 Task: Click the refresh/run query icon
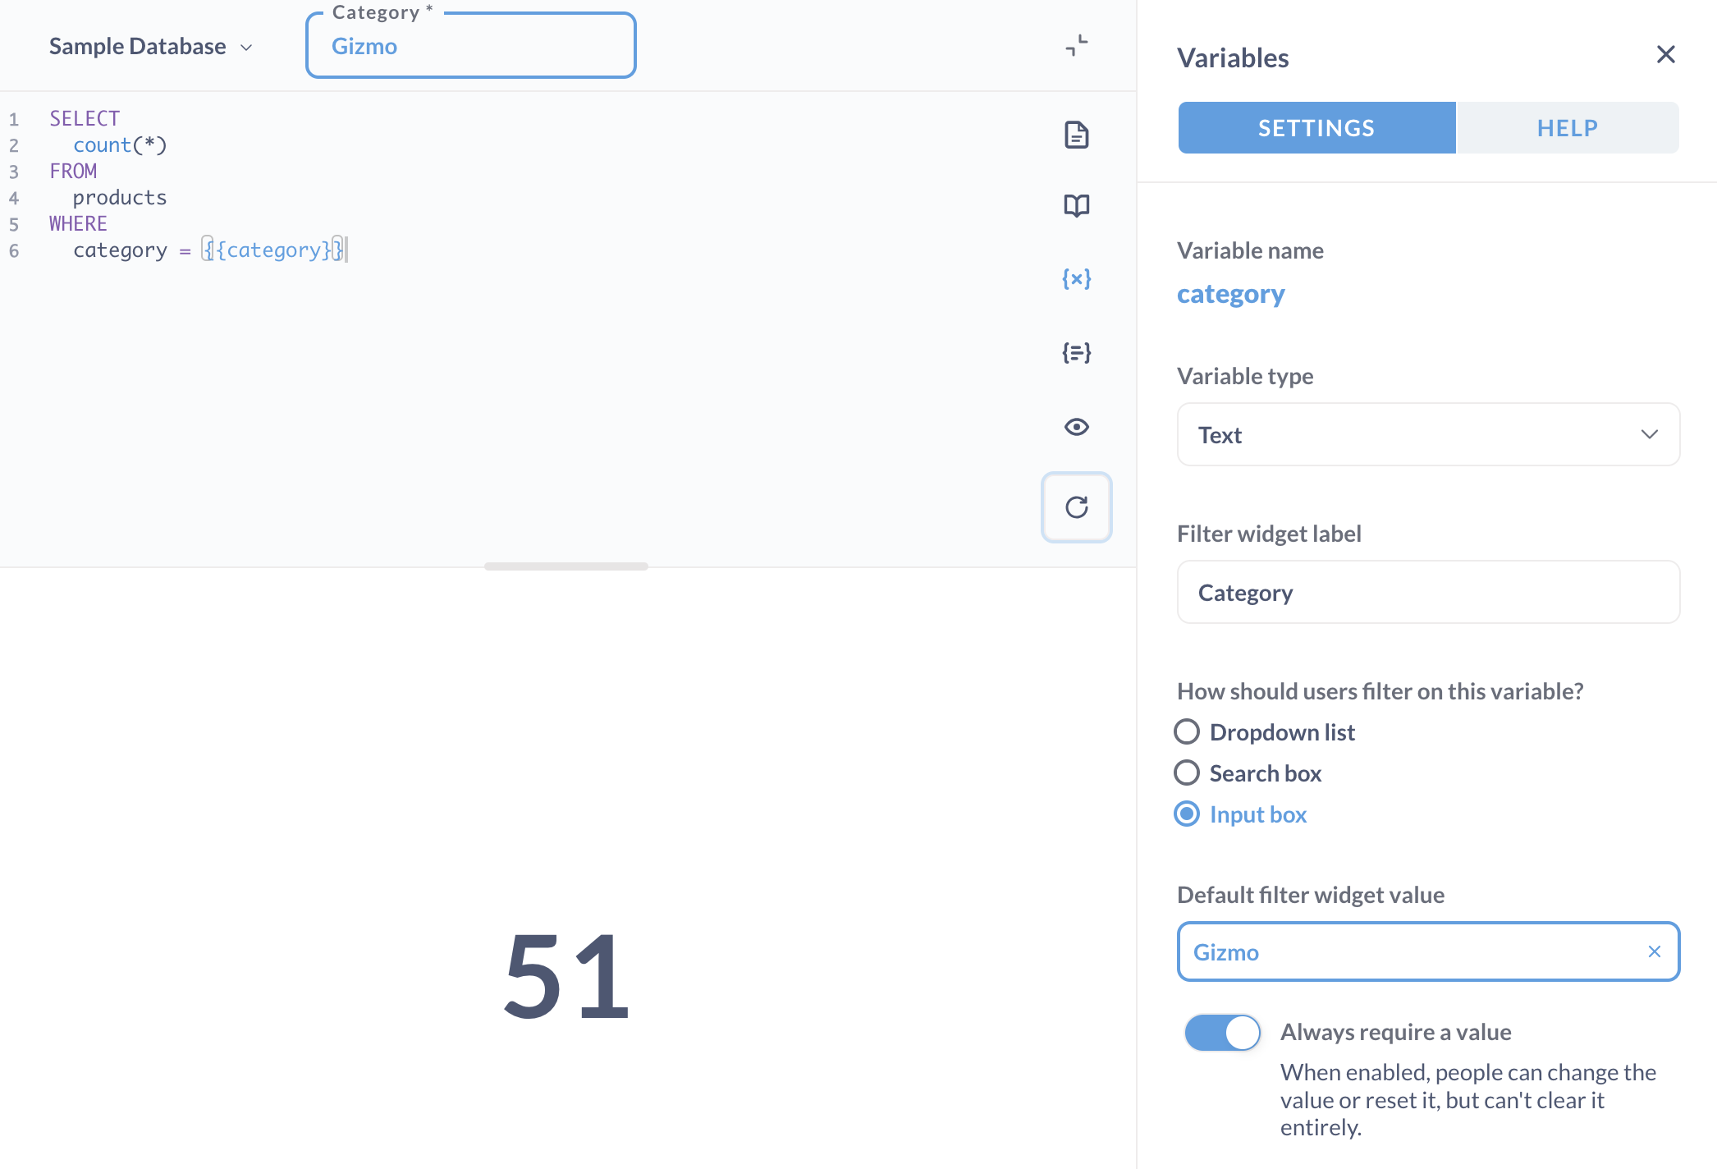pyautogui.click(x=1077, y=507)
